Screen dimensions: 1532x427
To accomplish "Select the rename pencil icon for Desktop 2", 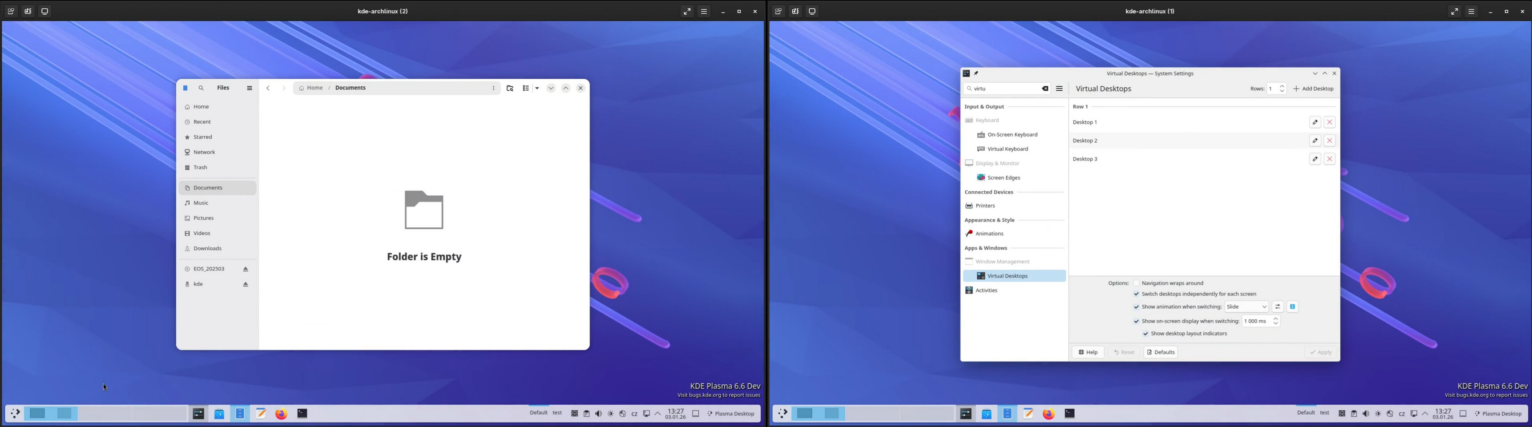I will 1315,141.
